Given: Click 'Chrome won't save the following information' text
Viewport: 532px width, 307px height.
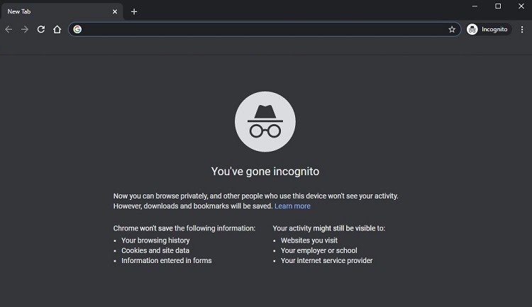Looking at the screenshot, I should point(184,228).
